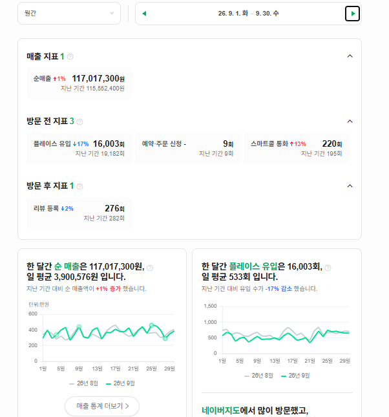
Task: Click the date range 26. 9. 1. 화 - 9. 30. 수
Action: tap(248, 14)
